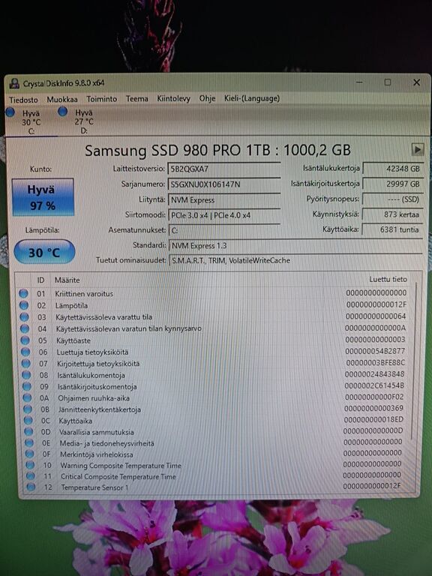
Task: Click the Sarjanumero field
Action: 224,184
